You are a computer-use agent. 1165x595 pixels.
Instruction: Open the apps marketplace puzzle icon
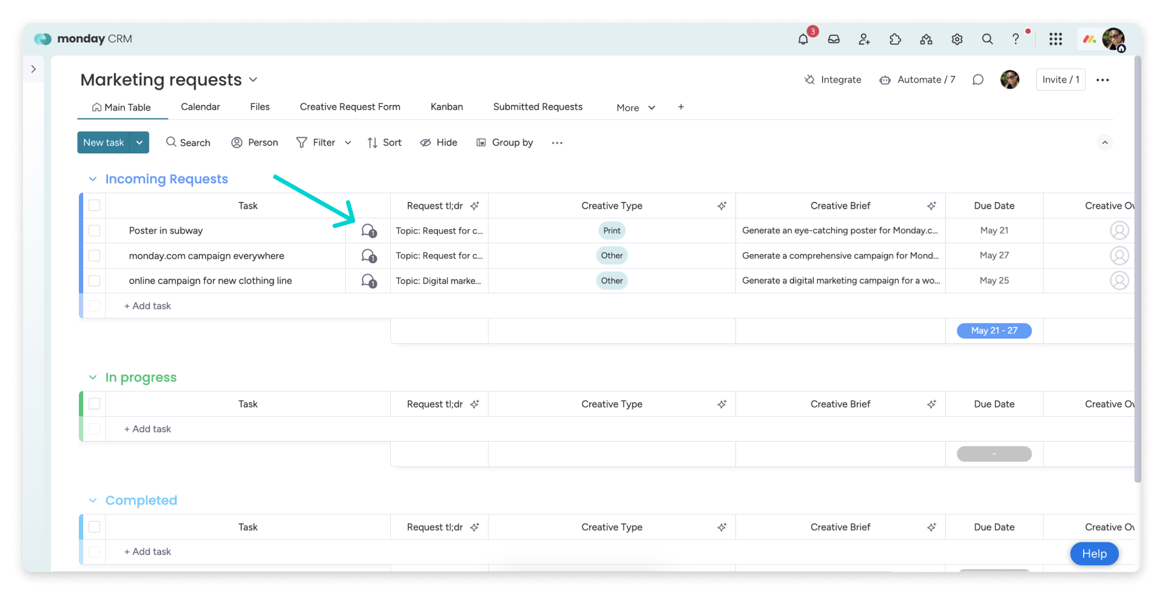[x=895, y=39]
